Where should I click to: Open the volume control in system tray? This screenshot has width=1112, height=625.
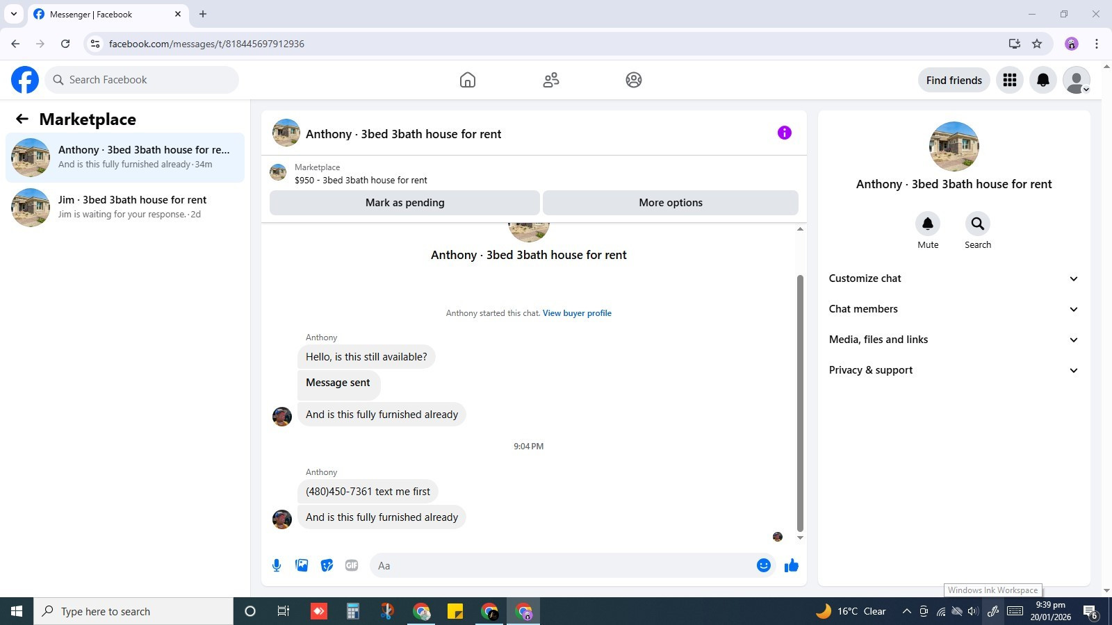tap(973, 611)
